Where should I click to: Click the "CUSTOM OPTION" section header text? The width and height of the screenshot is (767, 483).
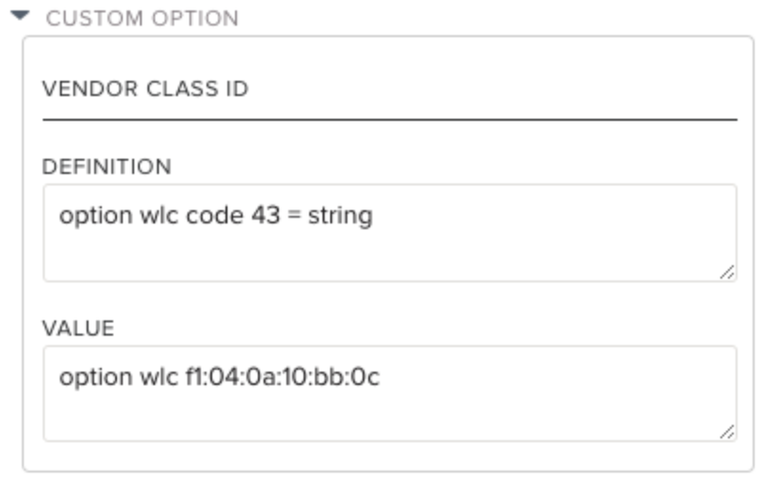143,18
